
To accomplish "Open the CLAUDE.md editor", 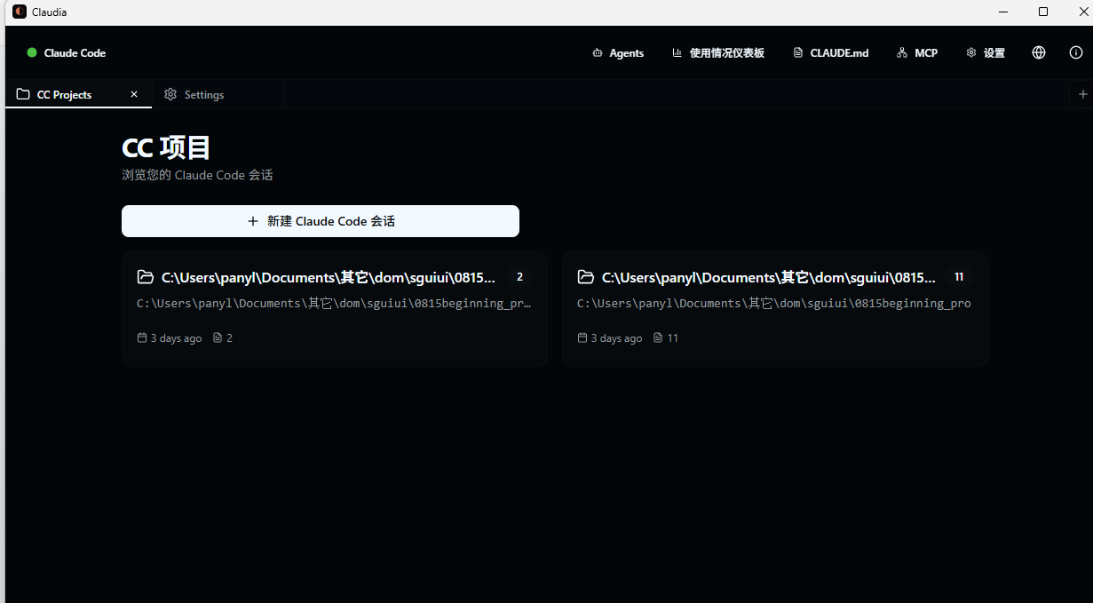I will pos(830,53).
